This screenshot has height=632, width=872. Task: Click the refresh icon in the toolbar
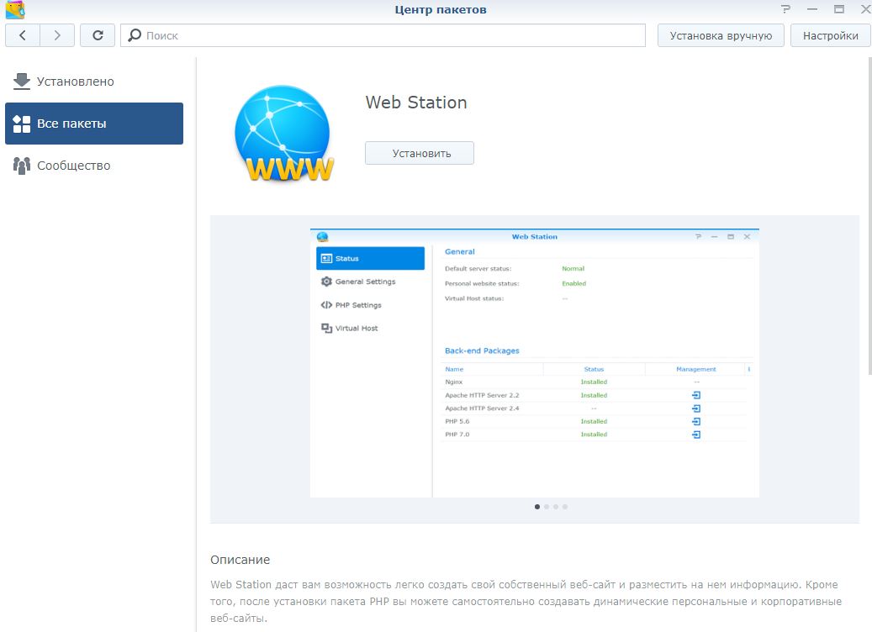coord(98,34)
